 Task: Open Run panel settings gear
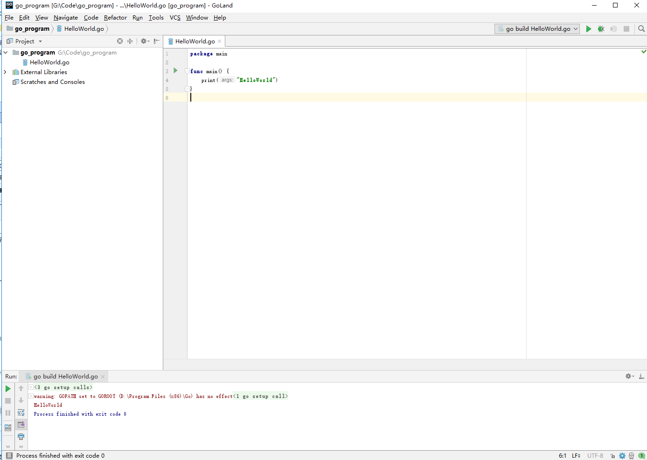tap(629, 376)
